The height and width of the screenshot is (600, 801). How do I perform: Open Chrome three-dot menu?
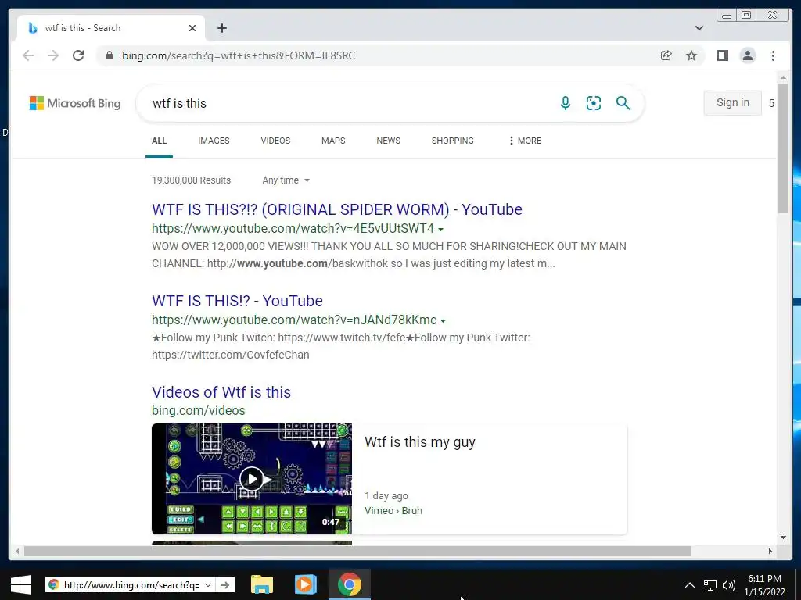pyautogui.click(x=773, y=55)
